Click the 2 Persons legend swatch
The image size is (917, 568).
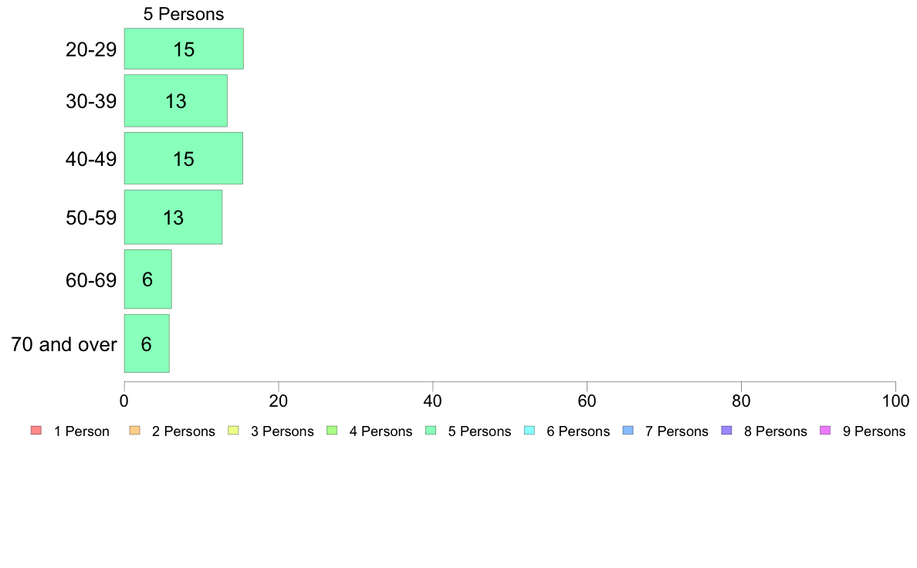(x=134, y=431)
